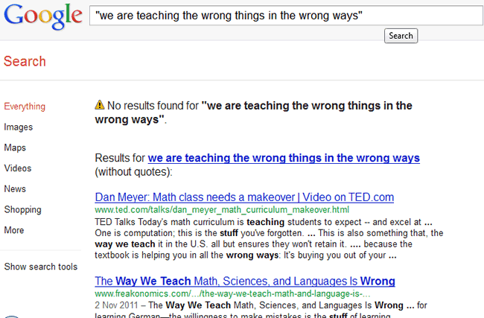
Task: Click the search query input field
Action: pos(283,15)
